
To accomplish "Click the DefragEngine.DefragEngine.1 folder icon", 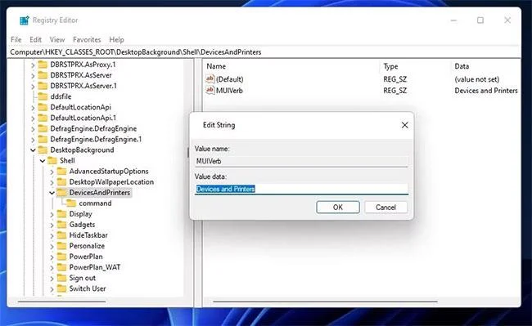I will coord(43,139).
